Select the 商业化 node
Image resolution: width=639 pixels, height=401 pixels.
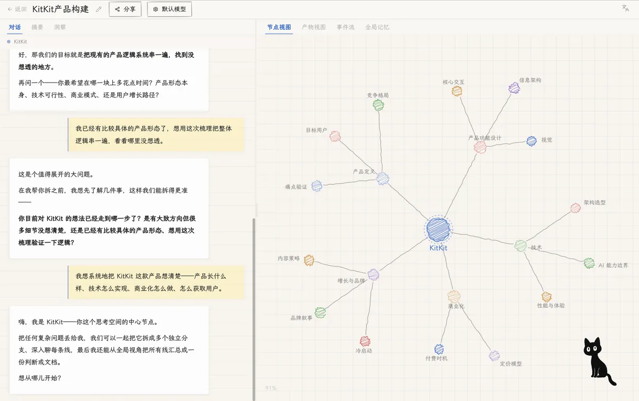454,297
